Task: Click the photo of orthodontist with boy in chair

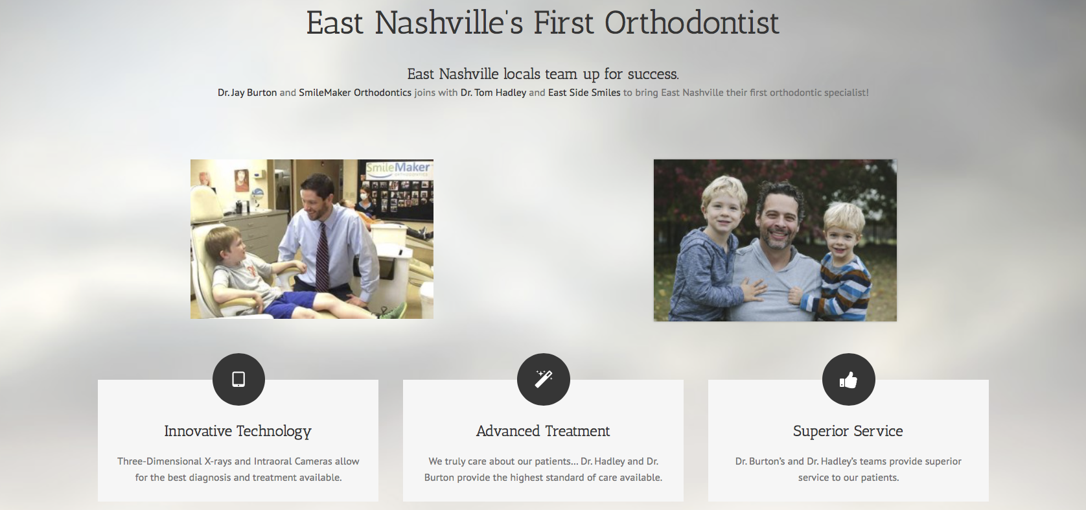Action: click(x=312, y=239)
